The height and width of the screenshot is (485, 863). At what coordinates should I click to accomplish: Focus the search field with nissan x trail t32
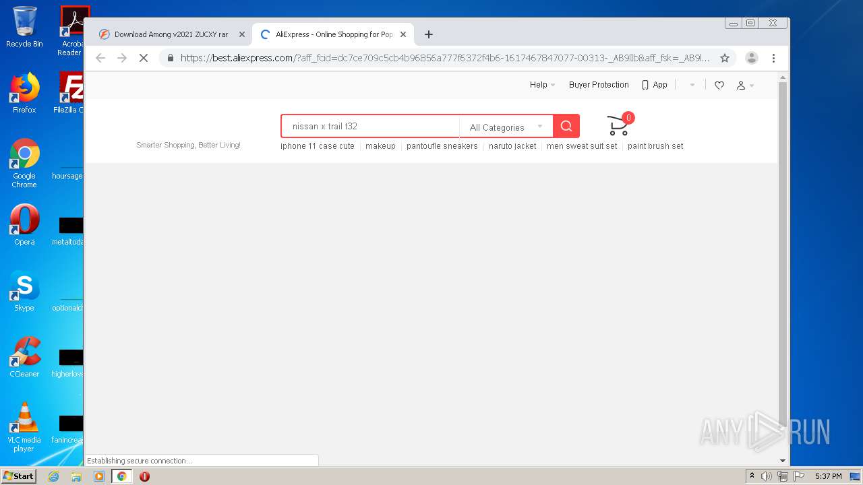pos(371,126)
